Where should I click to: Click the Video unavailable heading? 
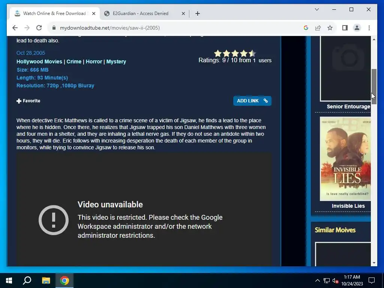click(110, 204)
